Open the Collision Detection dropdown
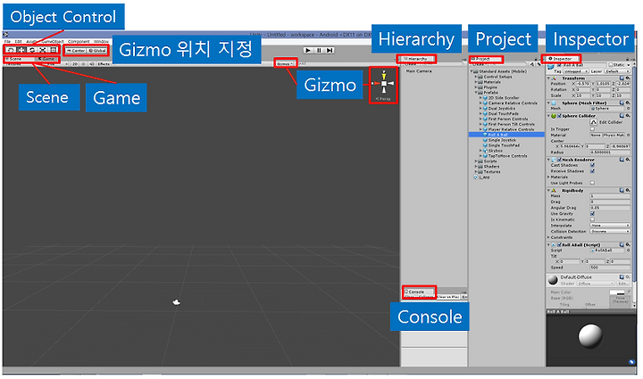643x379 pixels. click(x=610, y=231)
